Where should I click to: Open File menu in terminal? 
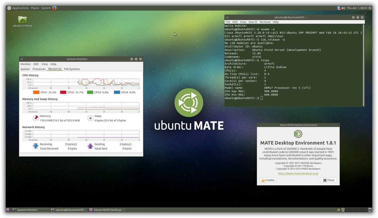[x=228, y=22]
